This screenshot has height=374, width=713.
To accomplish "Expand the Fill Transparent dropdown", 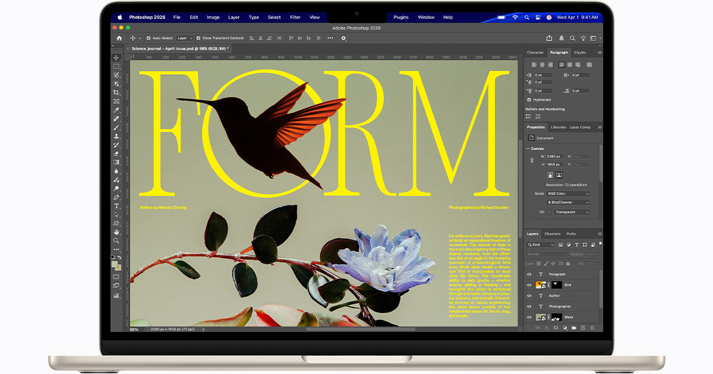I will click(x=572, y=212).
